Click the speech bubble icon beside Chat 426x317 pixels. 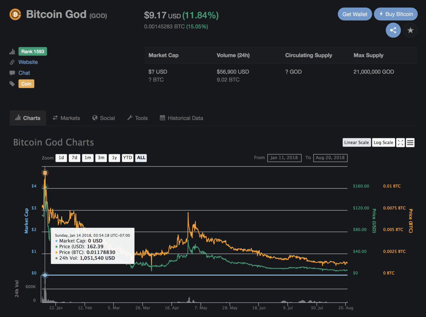(x=12, y=73)
